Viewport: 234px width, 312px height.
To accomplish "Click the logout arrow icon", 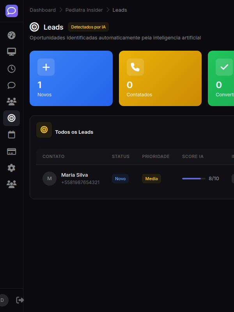I will (x=20, y=300).
